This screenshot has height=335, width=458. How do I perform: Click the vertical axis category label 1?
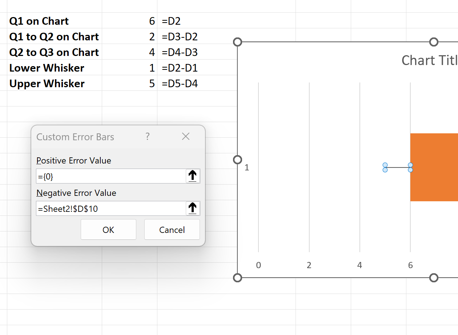[247, 167]
